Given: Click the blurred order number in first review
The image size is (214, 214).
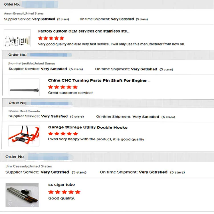Looking at the screenshot, I should pyautogui.click(x=40, y=4).
